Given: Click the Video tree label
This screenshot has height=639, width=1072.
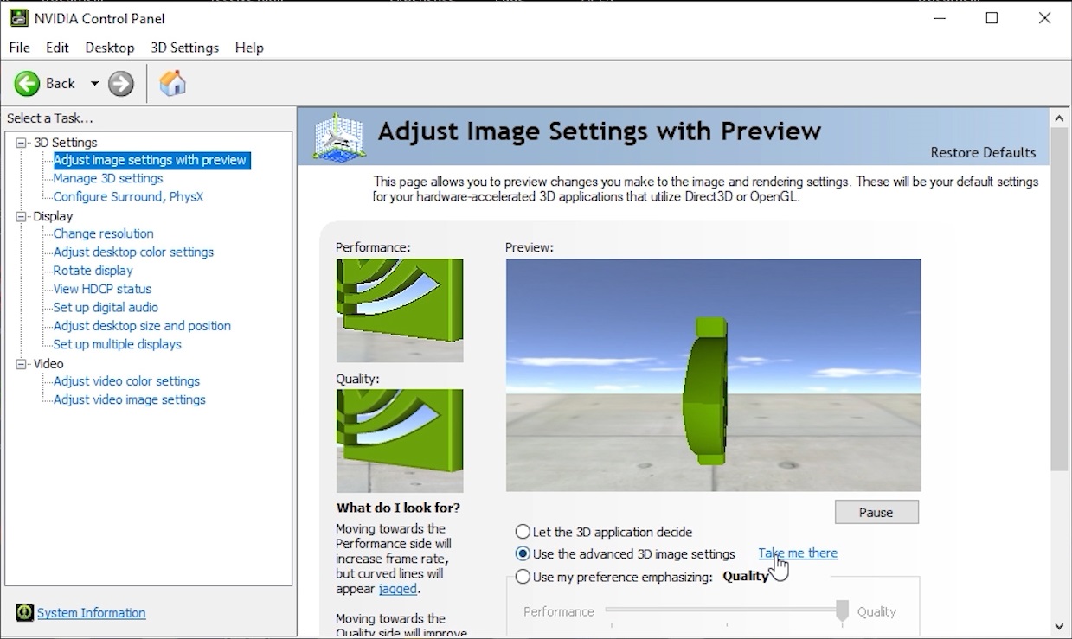Looking at the screenshot, I should tap(48, 364).
